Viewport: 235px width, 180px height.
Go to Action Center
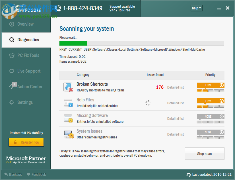[26, 87]
